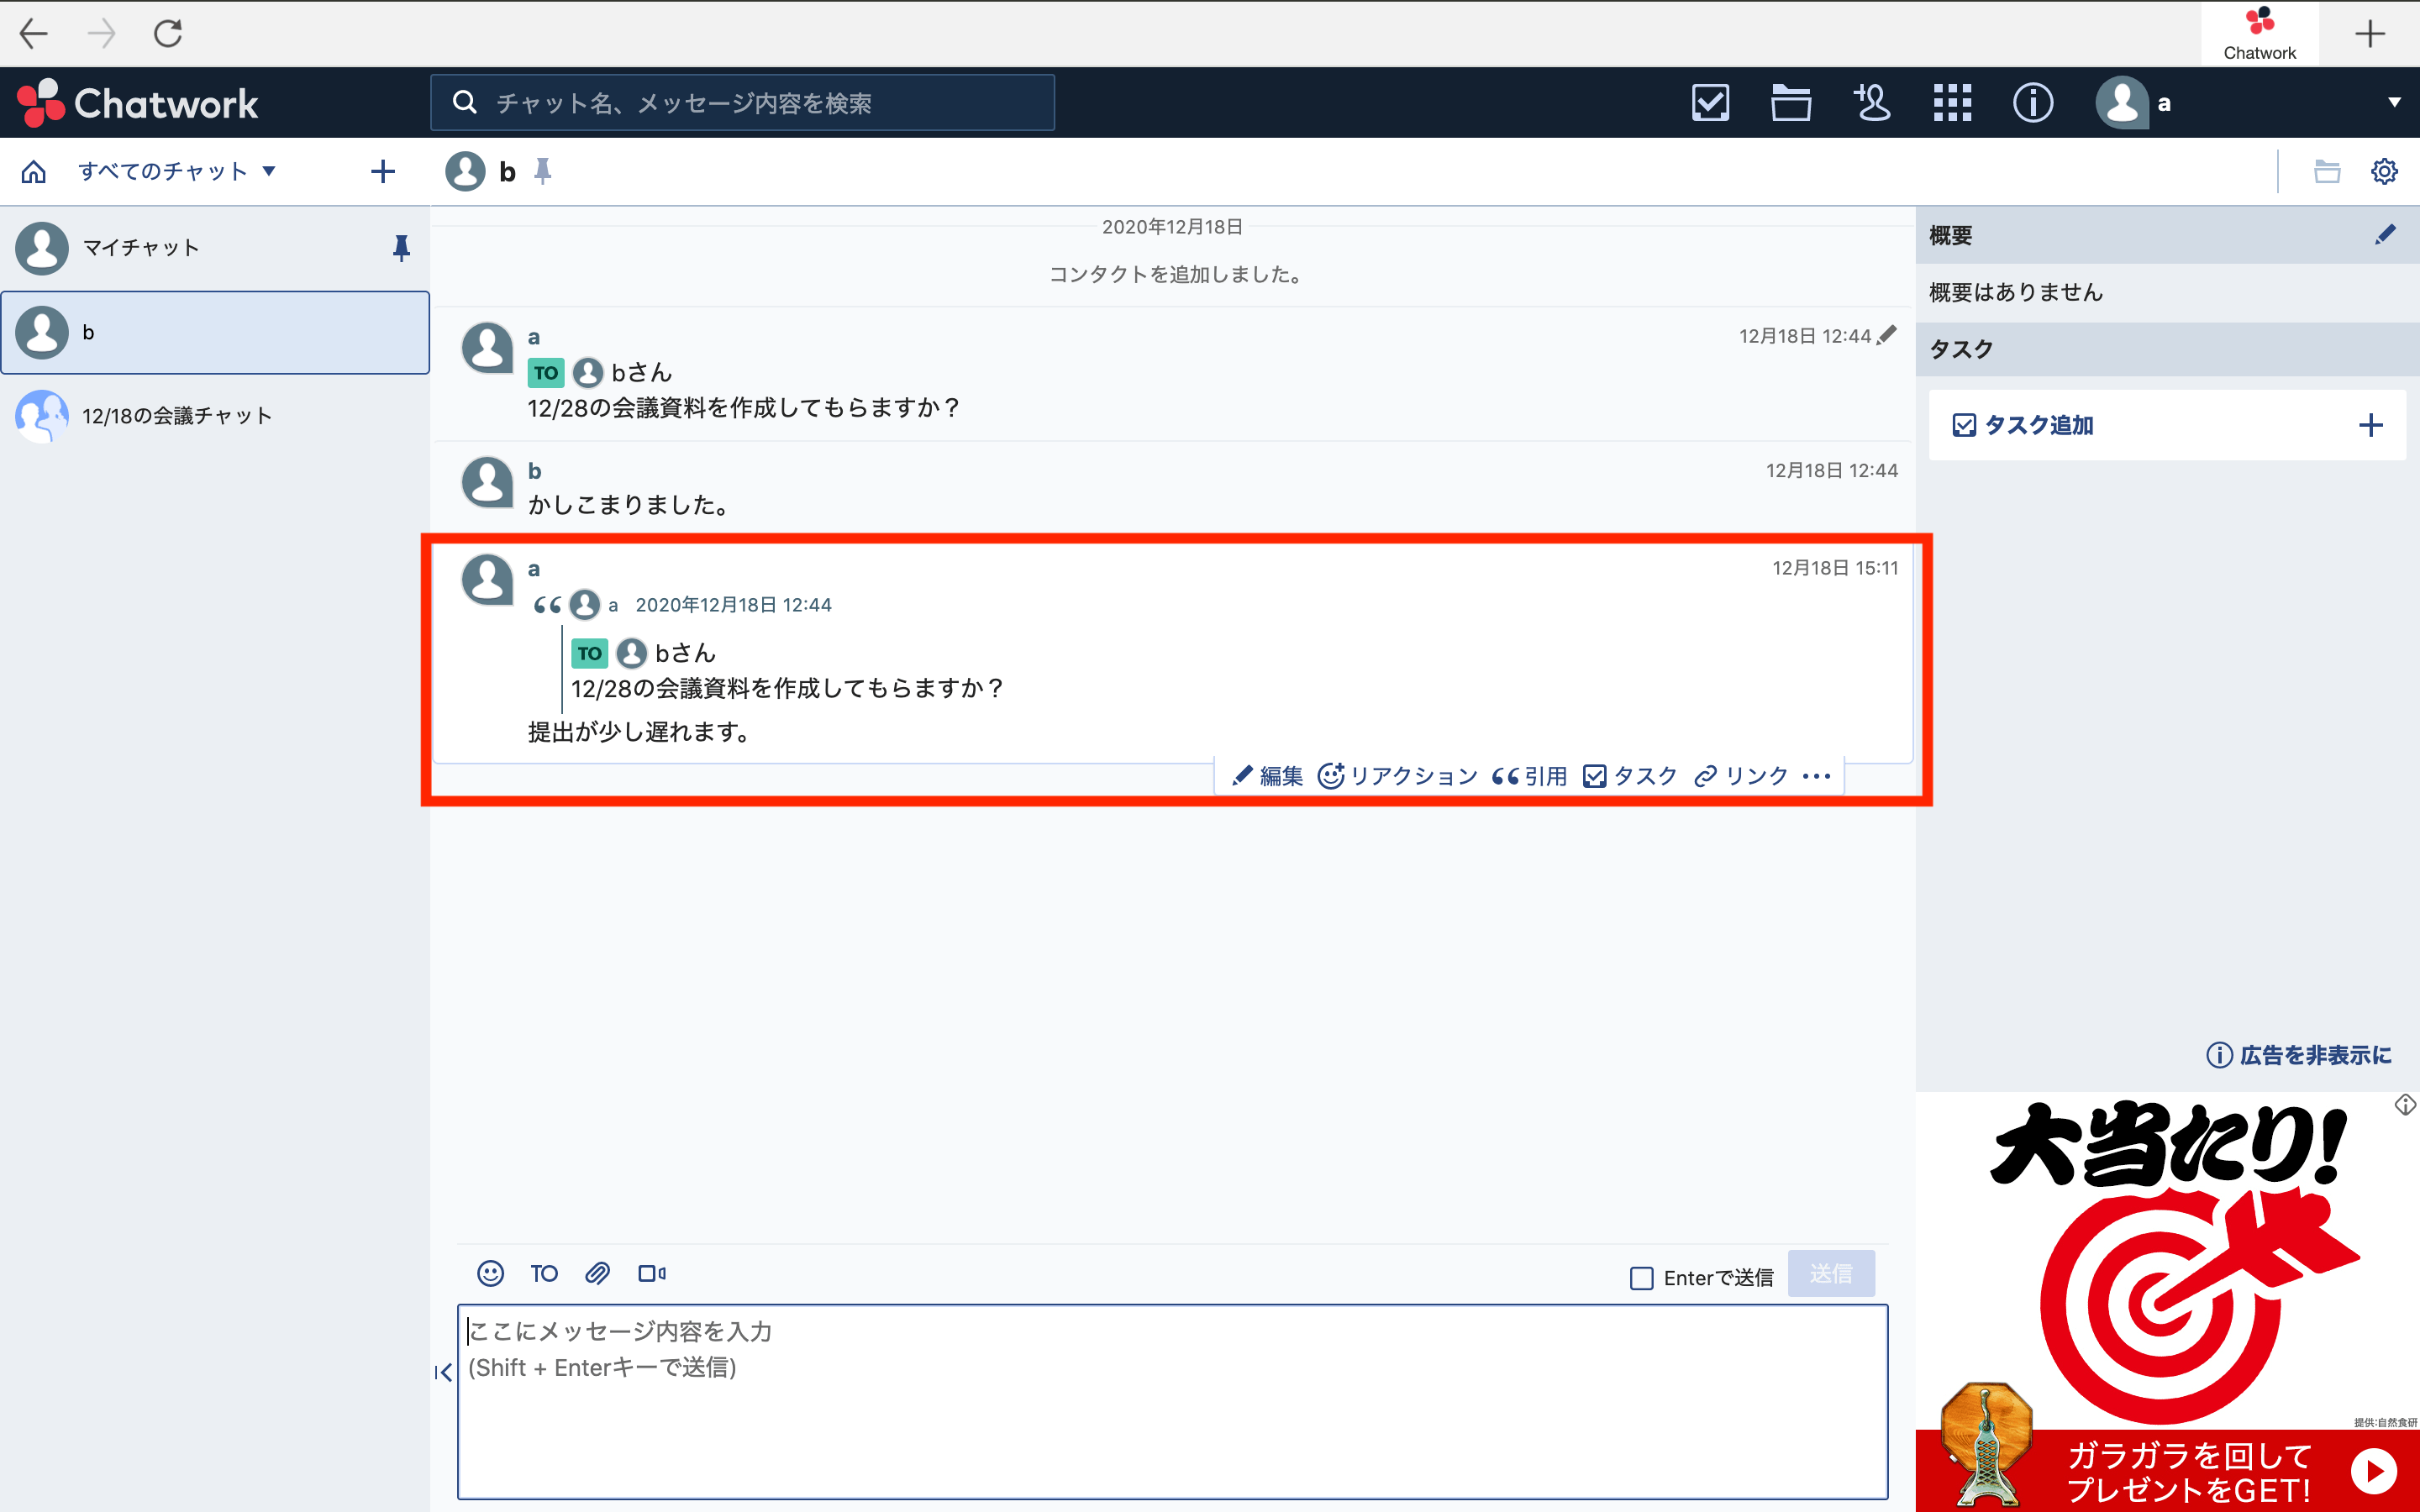Reload the page with the refresh icon
The height and width of the screenshot is (1512, 2420).
168,34
